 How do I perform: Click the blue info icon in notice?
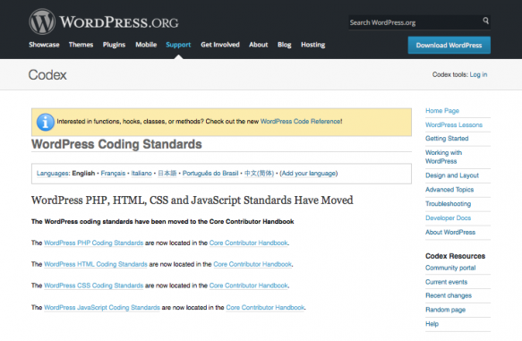[x=46, y=122]
